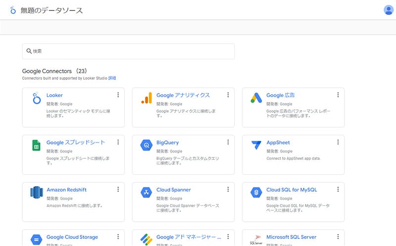The image size is (396, 246).
Task: Click 'Amazon Redshift に接続します。' description
Action: click(75, 205)
